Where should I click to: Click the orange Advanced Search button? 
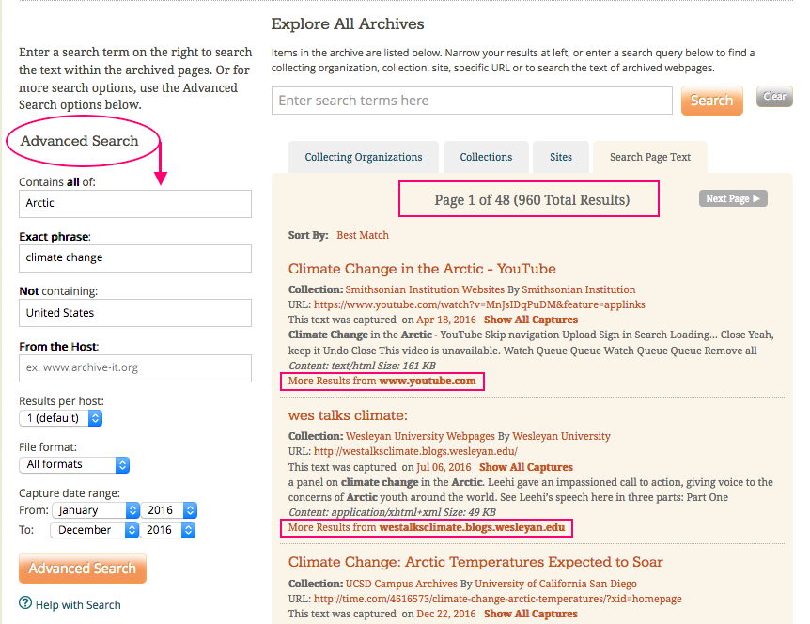coord(83,569)
